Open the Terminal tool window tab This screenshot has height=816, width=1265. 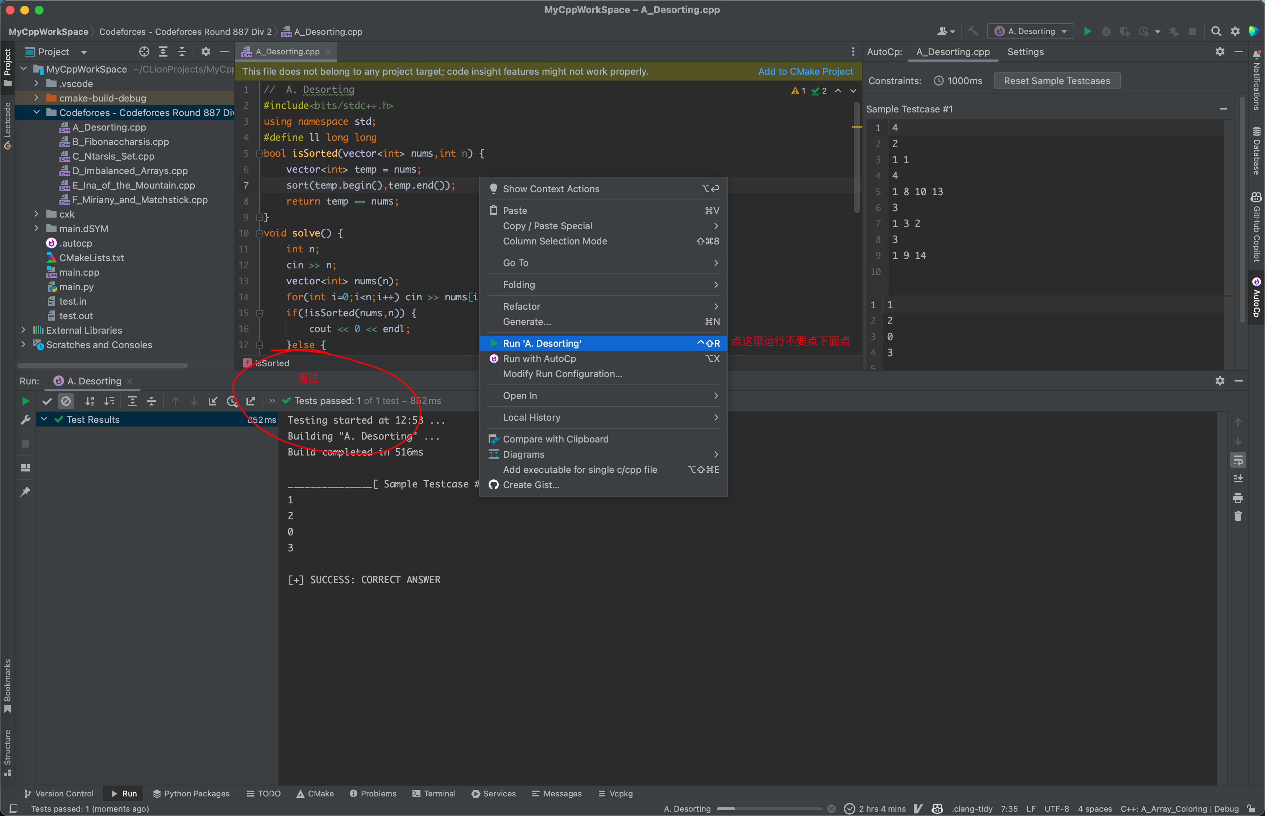(434, 793)
